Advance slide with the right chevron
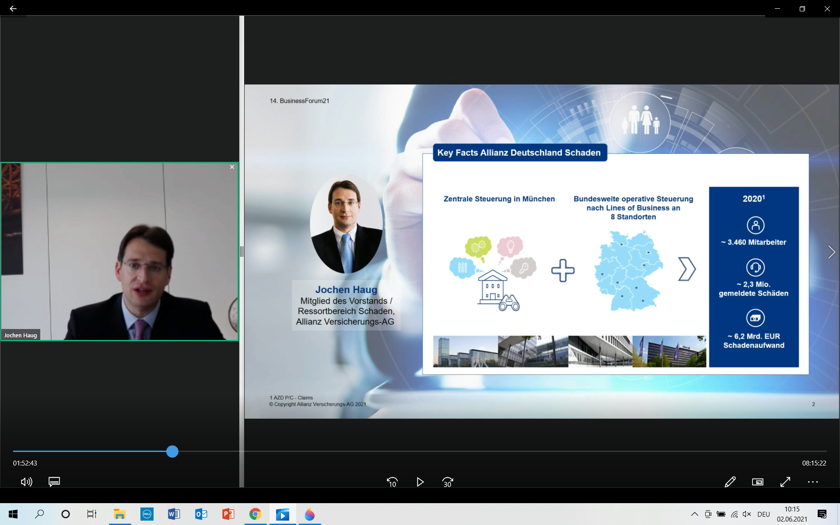The height and width of the screenshot is (525, 840). [831, 252]
